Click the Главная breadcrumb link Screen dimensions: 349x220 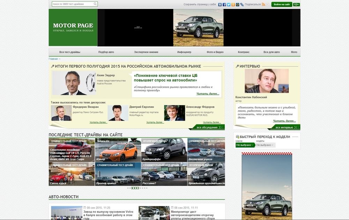(53, 59)
